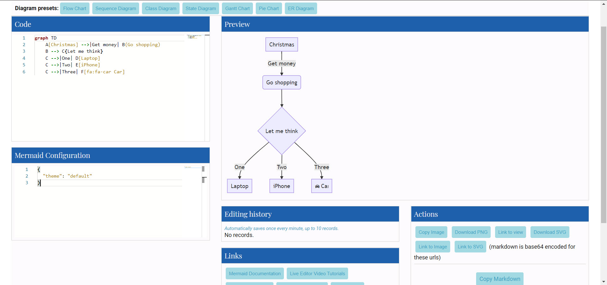This screenshot has height=285, width=607.
Task: Click code line containing F[fa:fa-car Car]
Action: tap(85, 72)
